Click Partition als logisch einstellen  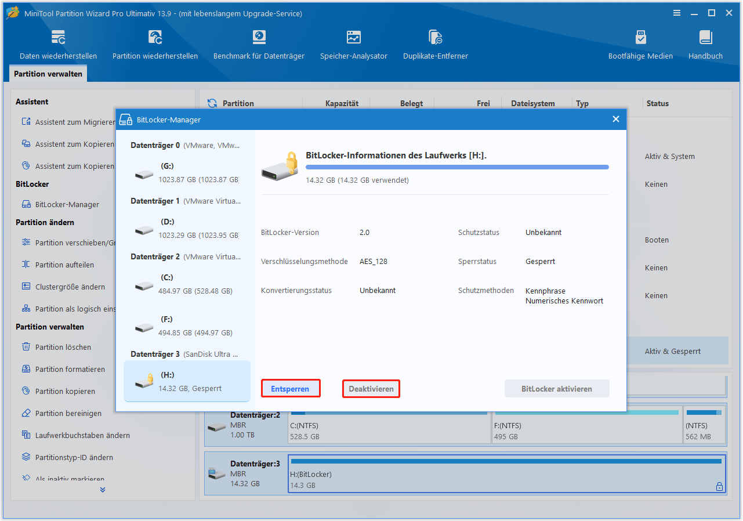tap(68, 309)
